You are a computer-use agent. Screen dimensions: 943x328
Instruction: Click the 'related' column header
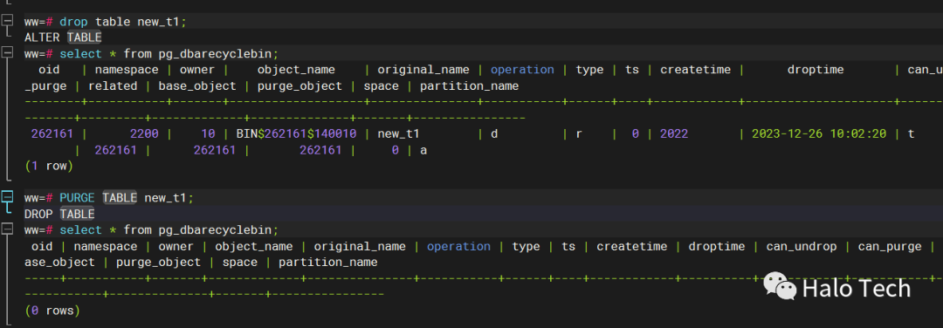(113, 85)
